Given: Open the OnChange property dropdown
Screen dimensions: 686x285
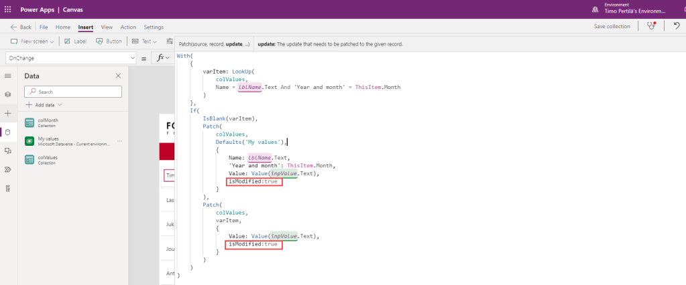Looking at the screenshot, I should [70, 58].
